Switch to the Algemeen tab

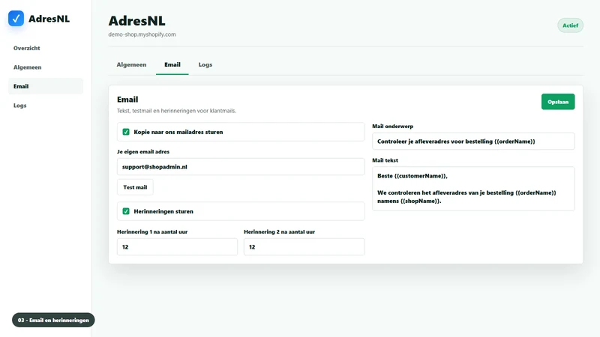click(131, 64)
